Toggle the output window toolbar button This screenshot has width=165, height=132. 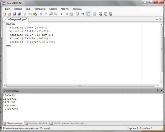88,14
